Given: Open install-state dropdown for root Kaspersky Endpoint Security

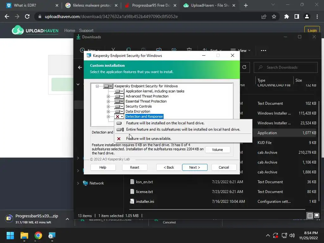Looking at the screenshot, I should tap(108, 86).
